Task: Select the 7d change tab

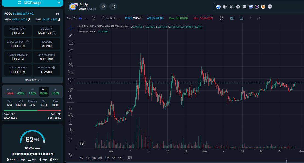Action: pos(55,92)
